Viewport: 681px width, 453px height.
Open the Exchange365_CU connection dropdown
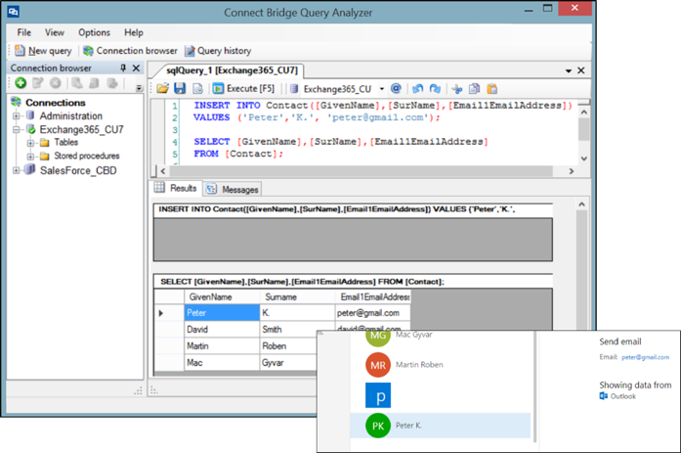382,89
